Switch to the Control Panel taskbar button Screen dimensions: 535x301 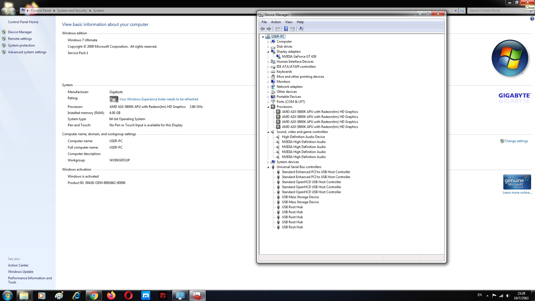(x=180, y=295)
